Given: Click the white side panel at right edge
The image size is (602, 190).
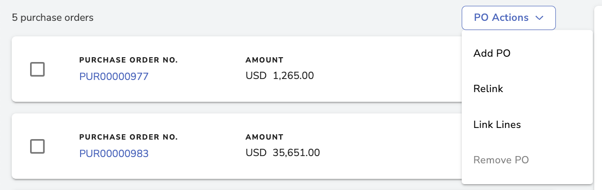Looking at the screenshot, I should coord(599,97).
